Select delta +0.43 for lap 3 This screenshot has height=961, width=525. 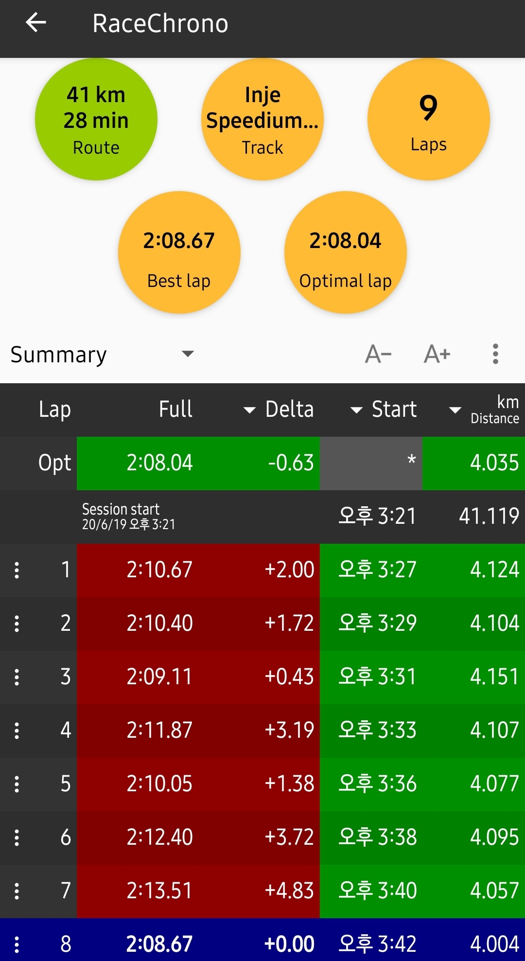coord(289,677)
